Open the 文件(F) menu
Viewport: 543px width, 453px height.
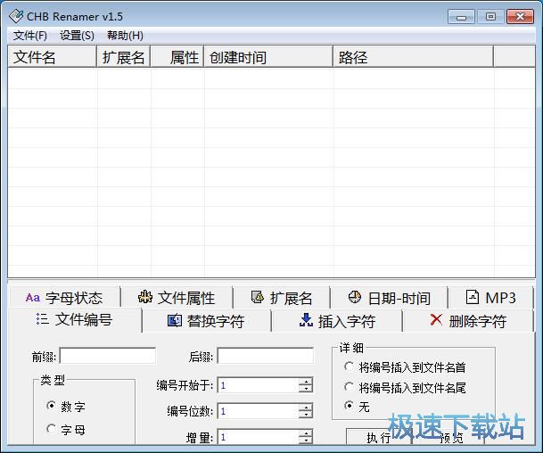(30, 36)
